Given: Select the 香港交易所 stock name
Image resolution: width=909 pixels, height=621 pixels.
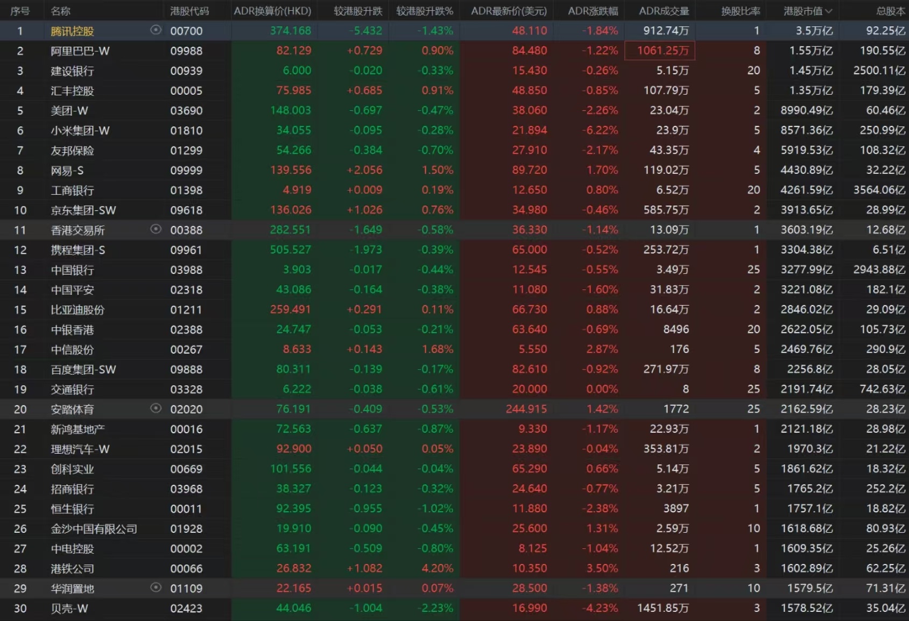Looking at the screenshot, I should click(77, 230).
